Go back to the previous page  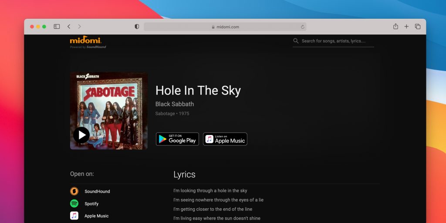tap(69, 27)
